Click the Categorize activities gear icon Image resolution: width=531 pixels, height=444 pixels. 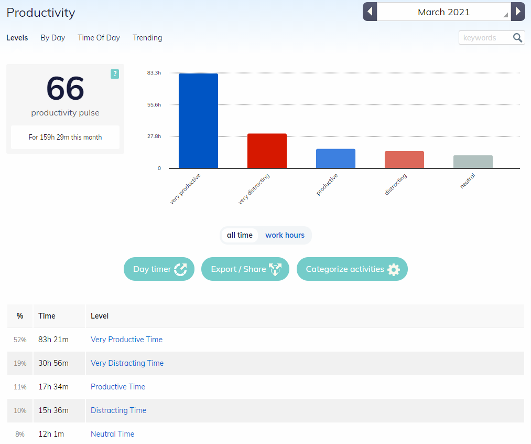click(x=394, y=269)
